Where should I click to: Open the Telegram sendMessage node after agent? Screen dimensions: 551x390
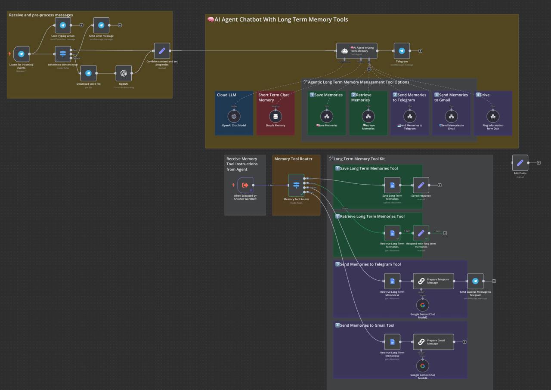402,51
